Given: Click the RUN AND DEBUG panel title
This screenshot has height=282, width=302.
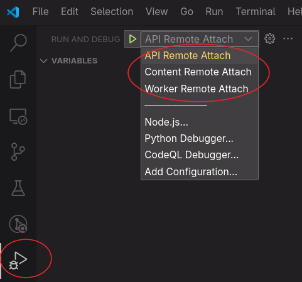Looking at the screenshot, I should [85, 40].
